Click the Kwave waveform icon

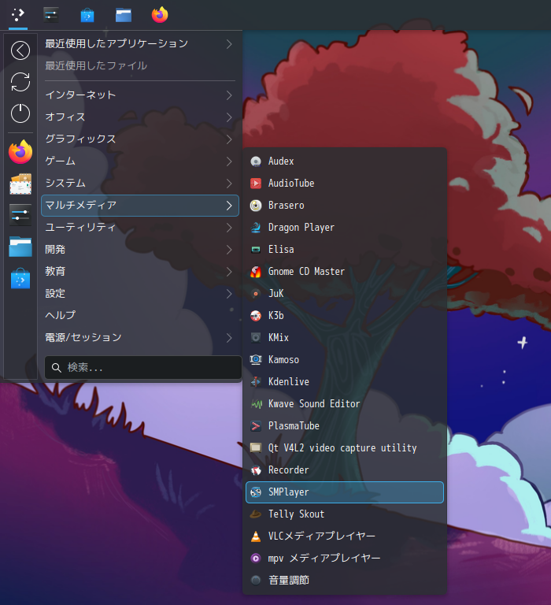click(256, 404)
